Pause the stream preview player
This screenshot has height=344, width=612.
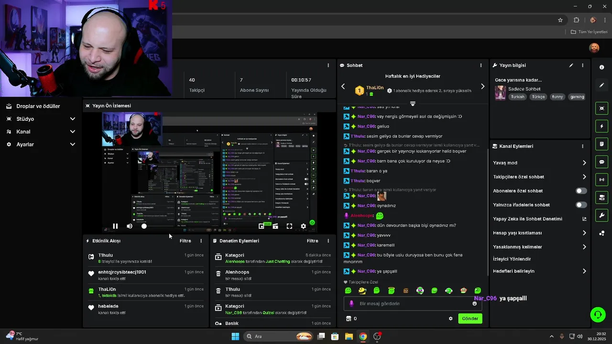tap(115, 226)
